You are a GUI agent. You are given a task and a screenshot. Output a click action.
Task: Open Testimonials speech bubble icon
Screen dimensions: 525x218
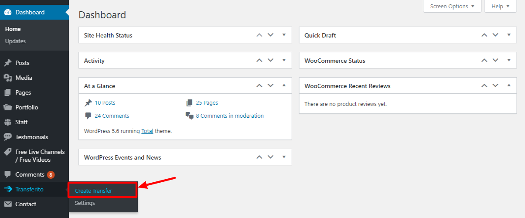point(8,137)
